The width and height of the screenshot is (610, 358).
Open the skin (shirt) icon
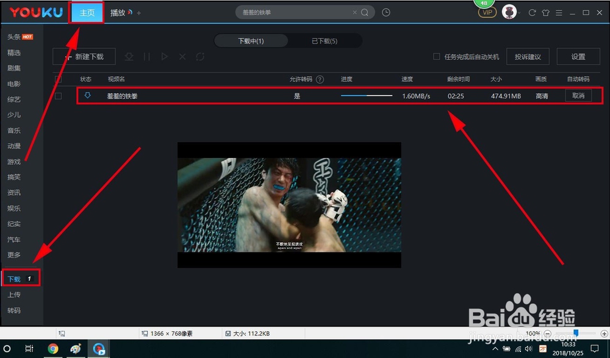pyautogui.click(x=545, y=12)
